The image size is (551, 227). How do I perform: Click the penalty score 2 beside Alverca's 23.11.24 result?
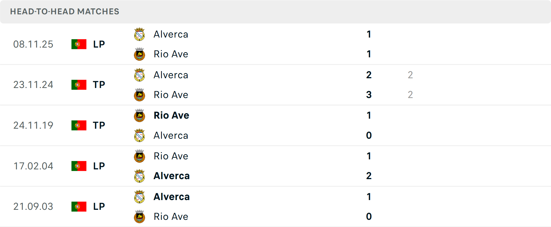click(x=411, y=75)
